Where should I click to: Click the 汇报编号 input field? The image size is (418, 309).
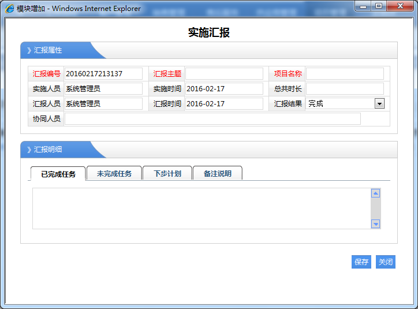click(103, 74)
